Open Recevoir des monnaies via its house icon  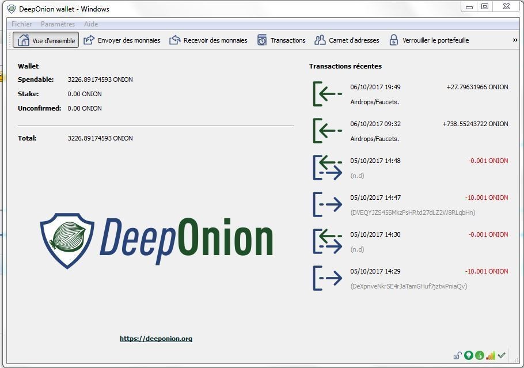click(x=174, y=40)
